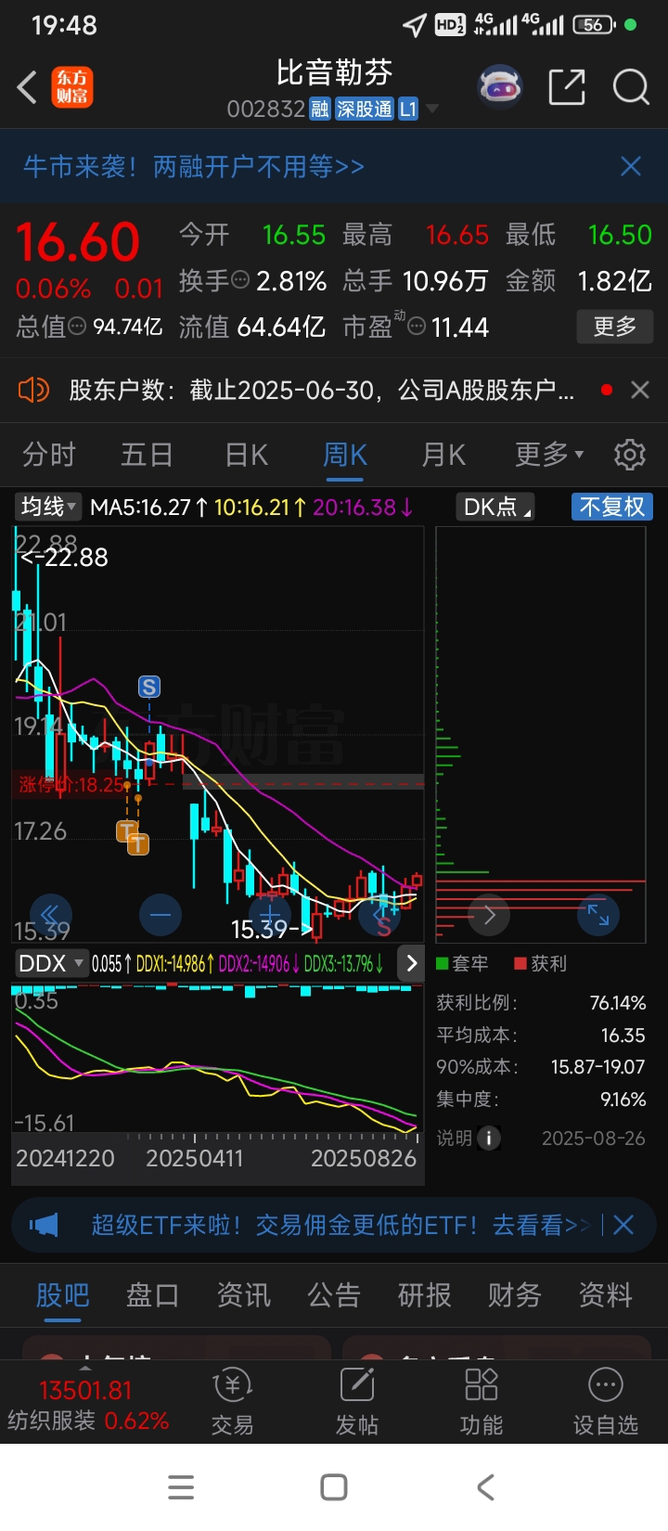Tap the 换手 info circle

240,280
